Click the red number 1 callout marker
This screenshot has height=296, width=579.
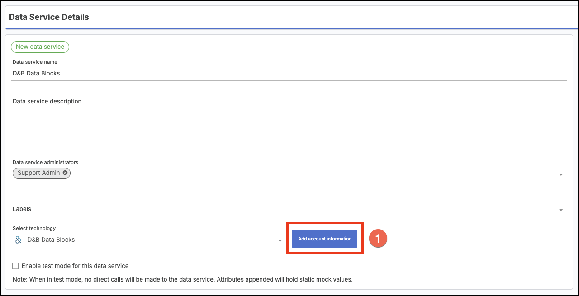[378, 239]
